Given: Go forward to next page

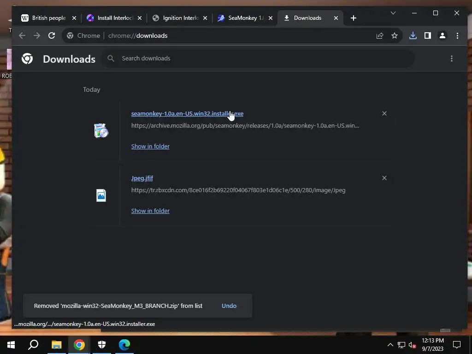Looking at the screenshot, I should pos(37,35).
